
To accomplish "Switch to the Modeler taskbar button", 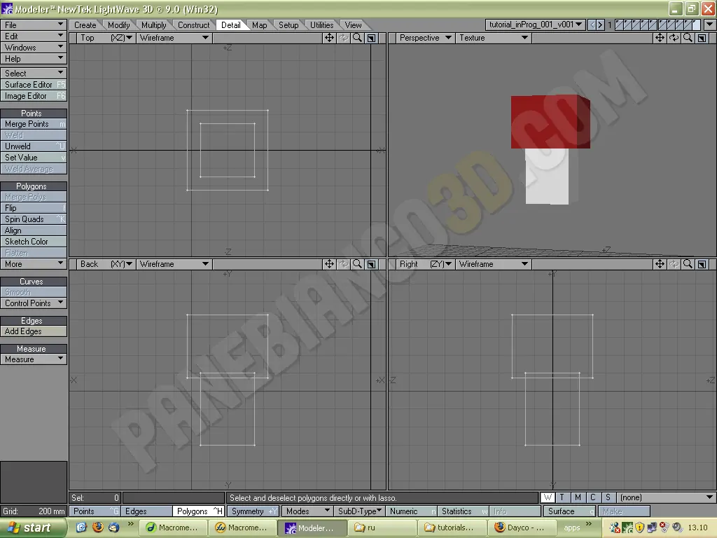I will point(311,527).
